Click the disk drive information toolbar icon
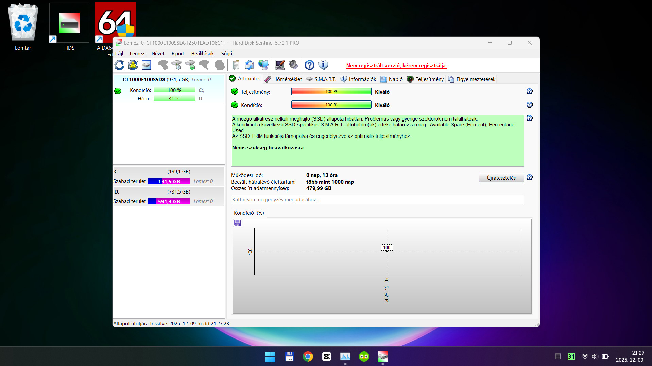The width and height of the screenshot is (652, 366). pos(147,65)
